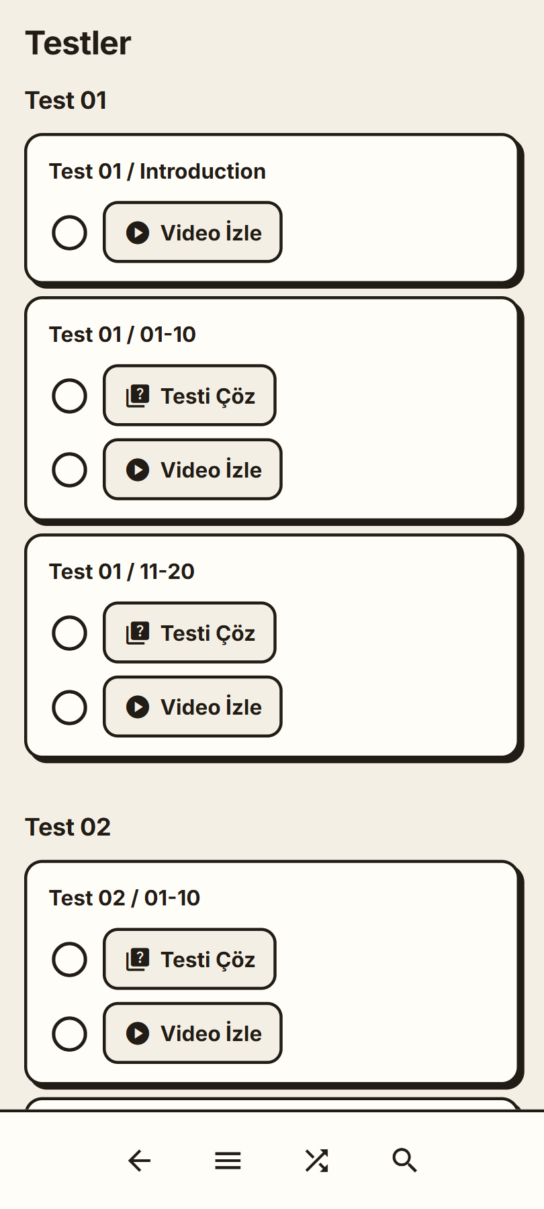The height and width of the screenshot is (1209, 544).
Task: Toggle circle beside Test 02 / 01-10 Testi Çöz
Action: [x=70, y=959]
